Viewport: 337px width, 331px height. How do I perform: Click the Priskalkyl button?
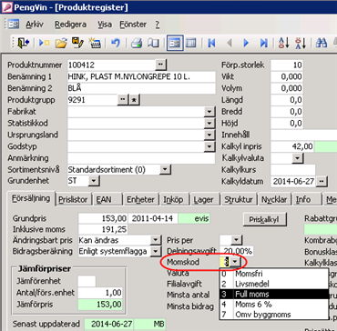(265, 219)
